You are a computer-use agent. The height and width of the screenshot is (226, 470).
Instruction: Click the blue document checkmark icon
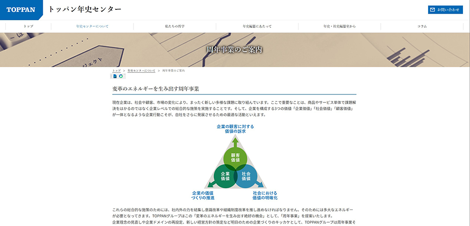[115, 76]
